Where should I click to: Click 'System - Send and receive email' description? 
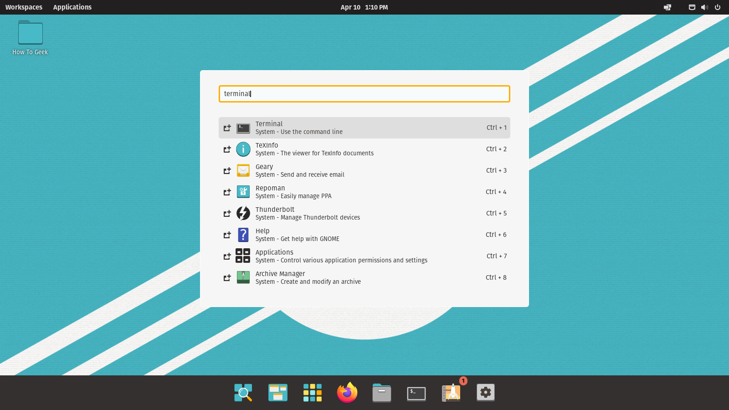coord(300,175)
